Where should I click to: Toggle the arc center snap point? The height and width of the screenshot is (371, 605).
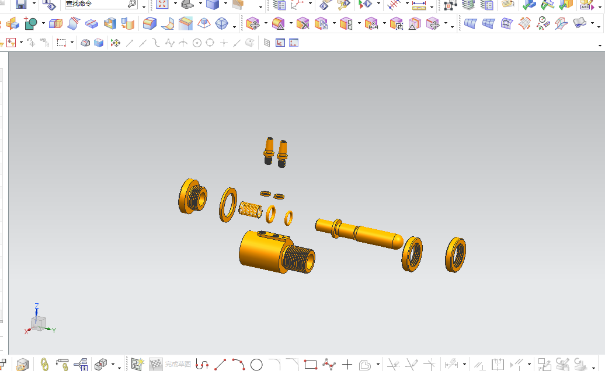coord(197,43)
